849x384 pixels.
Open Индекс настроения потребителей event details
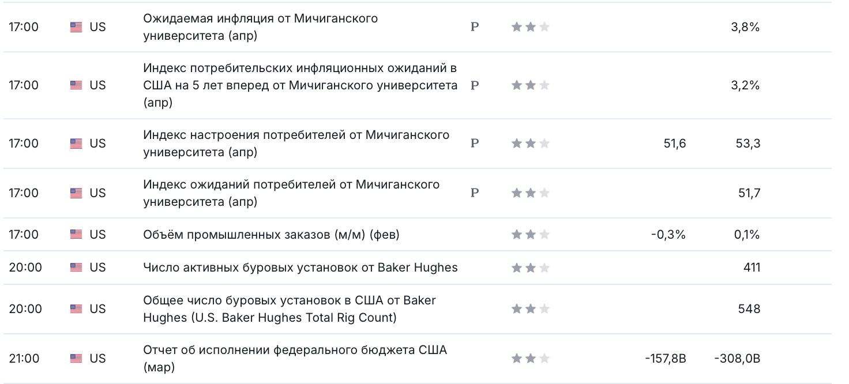[x=296, y=144]
